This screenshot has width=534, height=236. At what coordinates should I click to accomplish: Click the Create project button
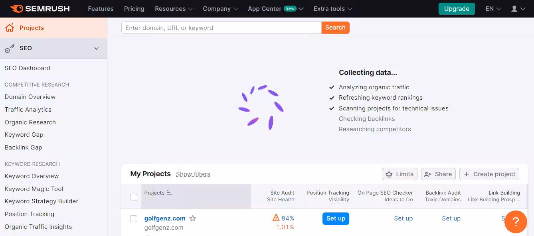click(x=489, y=174)
